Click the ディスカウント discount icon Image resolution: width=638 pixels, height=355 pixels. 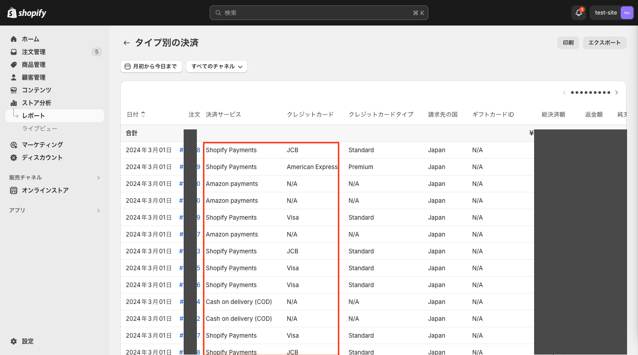tap(14, 158)
